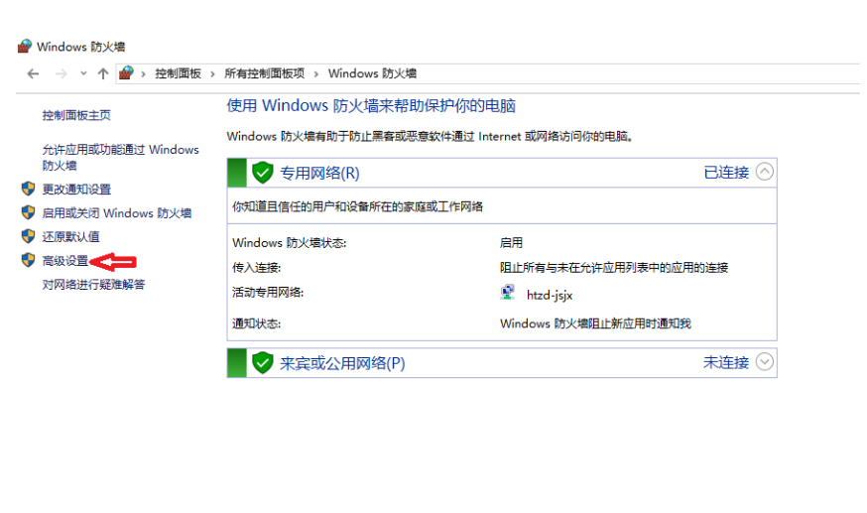Click heading 使用 Windows 防火墙来帮助保护你的电脑
The width and height of the screenshot is (867, 513).
pos(371,105)
